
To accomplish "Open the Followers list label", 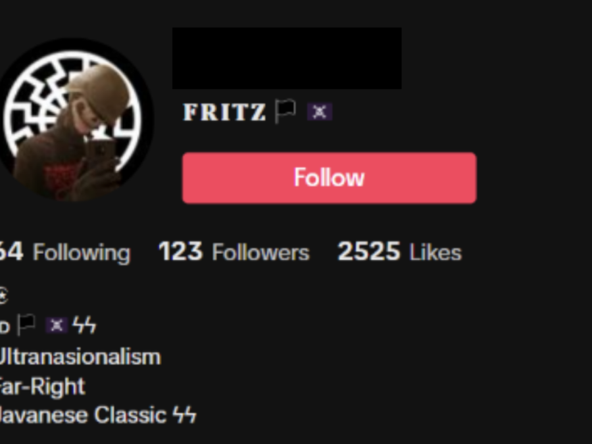I will point(260,253).
